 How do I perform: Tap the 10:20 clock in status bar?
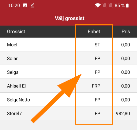coord(14,5)
